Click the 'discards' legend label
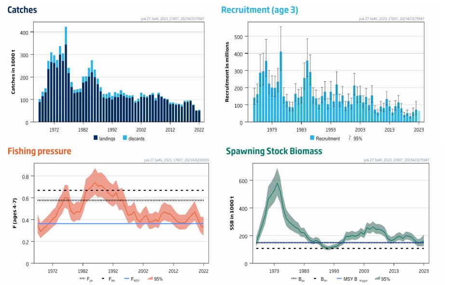This screenshot has width=457, height=285. (136, 138)
